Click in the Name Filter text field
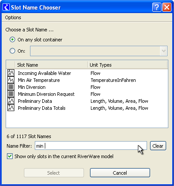This screenshot has width=174, height=186. pos(91,145)
